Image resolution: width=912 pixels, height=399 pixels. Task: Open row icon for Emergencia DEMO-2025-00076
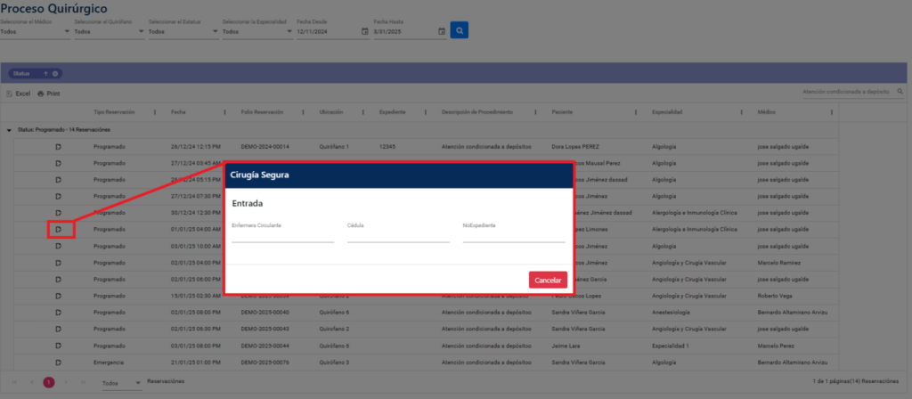click(58, 362)
